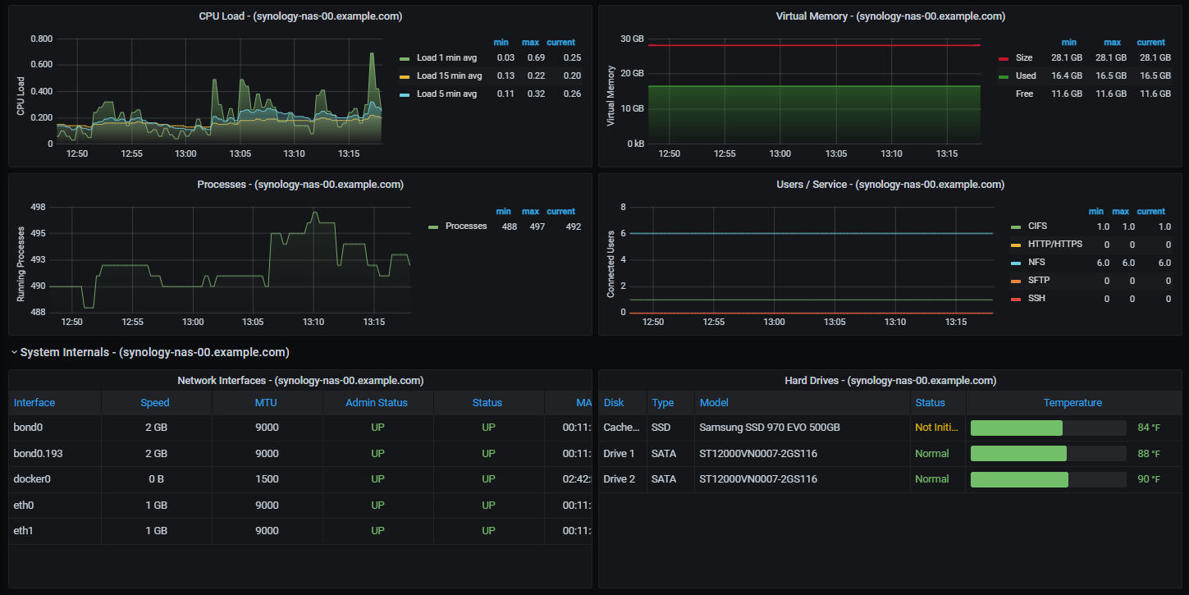Image resolution: width=1189 pixels, height=595 pixels.
Task: Toggle the Load 1 min avg series
Action: tap(446, 58)
